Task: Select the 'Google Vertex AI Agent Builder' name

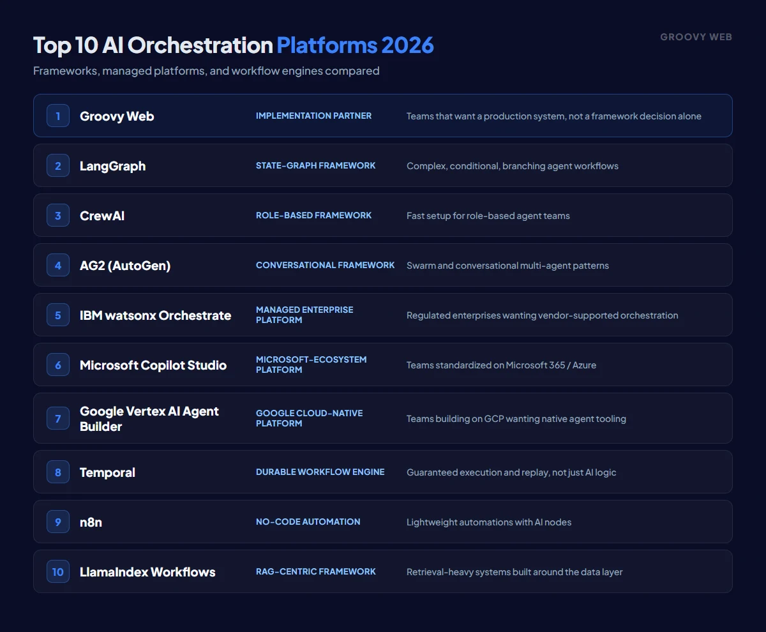Action: 149,419
